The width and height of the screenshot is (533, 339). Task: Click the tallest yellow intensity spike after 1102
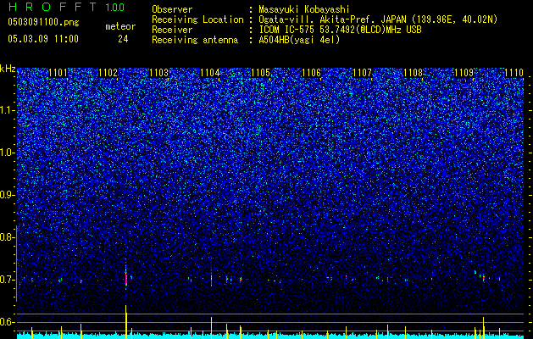(x=126, y=322)
